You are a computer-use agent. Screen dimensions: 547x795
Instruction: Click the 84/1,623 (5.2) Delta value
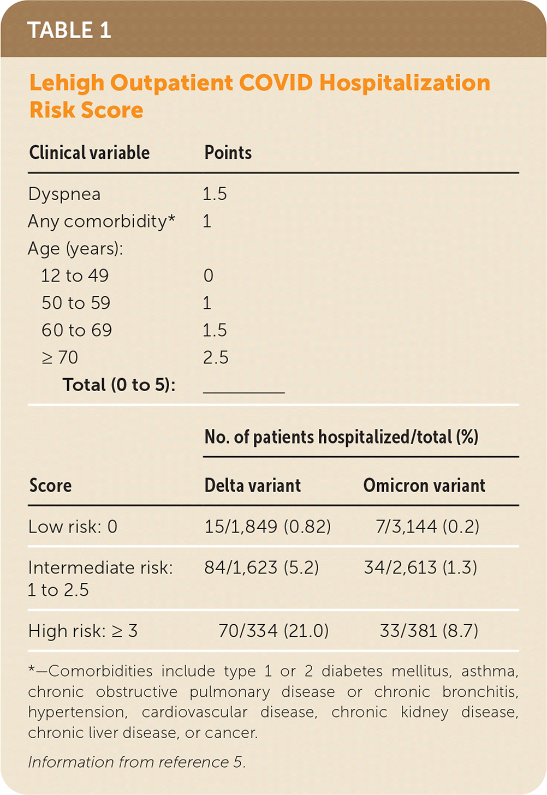coord(261,568)
